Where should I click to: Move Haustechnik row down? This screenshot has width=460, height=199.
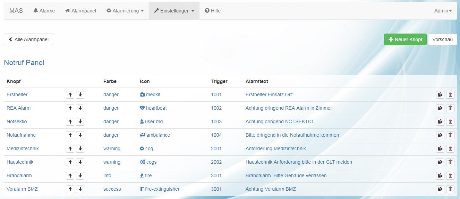click(80, 162)
